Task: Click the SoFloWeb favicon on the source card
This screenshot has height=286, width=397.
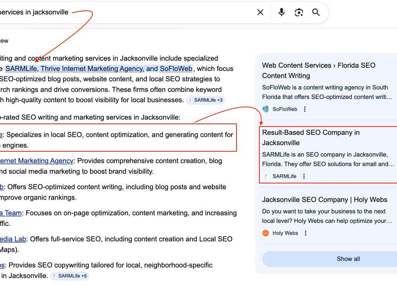Action: click(265, 109)
